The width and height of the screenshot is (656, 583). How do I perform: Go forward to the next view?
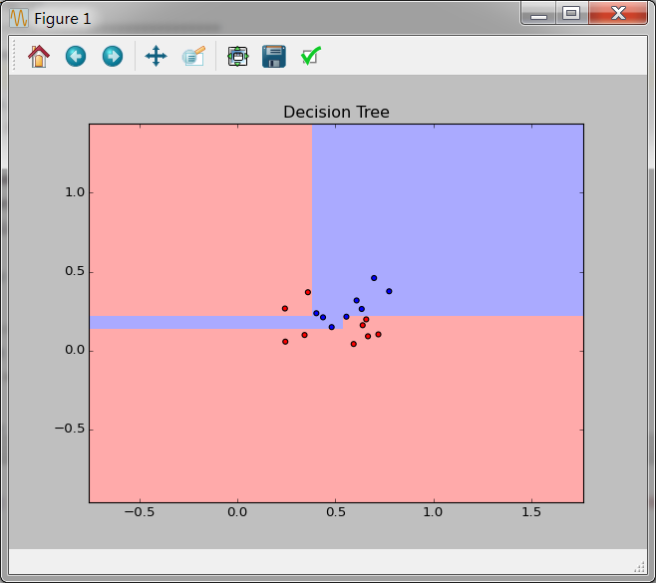point(113,56)
